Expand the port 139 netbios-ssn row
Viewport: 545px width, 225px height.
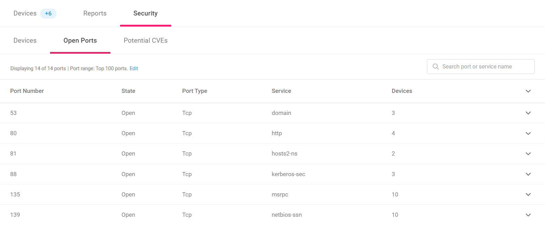click(528, 215)
